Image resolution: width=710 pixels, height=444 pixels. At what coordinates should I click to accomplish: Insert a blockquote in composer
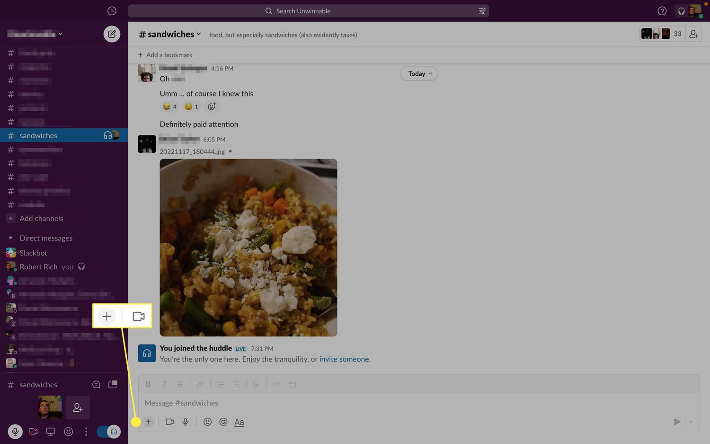click(256, 384)
